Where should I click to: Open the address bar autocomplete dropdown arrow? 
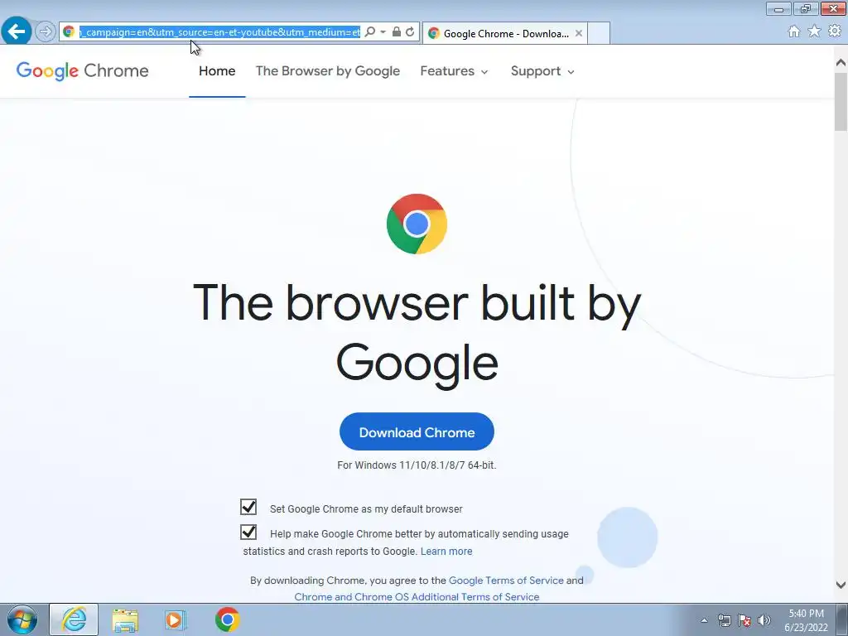click(x=383, y=32)
